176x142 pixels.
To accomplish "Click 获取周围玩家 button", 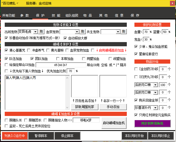I will pyautogui.click(x=85, y=107).
